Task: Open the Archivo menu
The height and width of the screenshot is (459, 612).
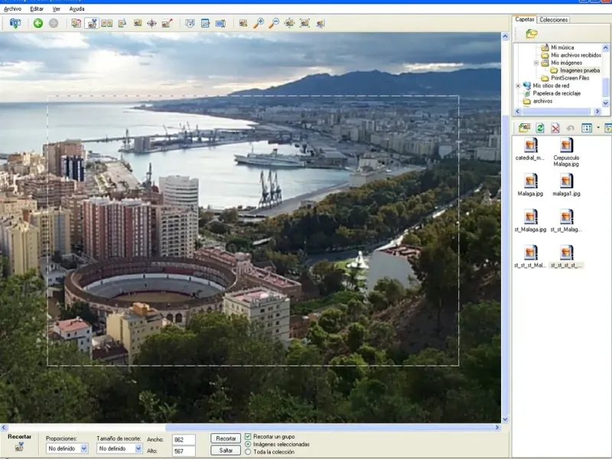Action: coord(13,8)
